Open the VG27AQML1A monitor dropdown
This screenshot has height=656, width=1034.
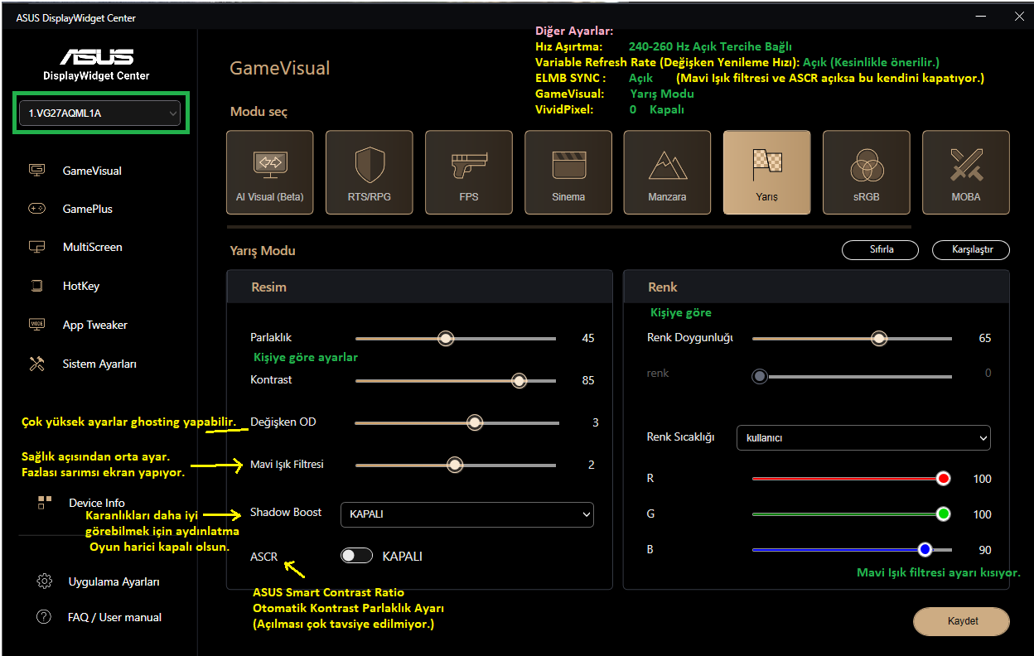pos(104,113)
